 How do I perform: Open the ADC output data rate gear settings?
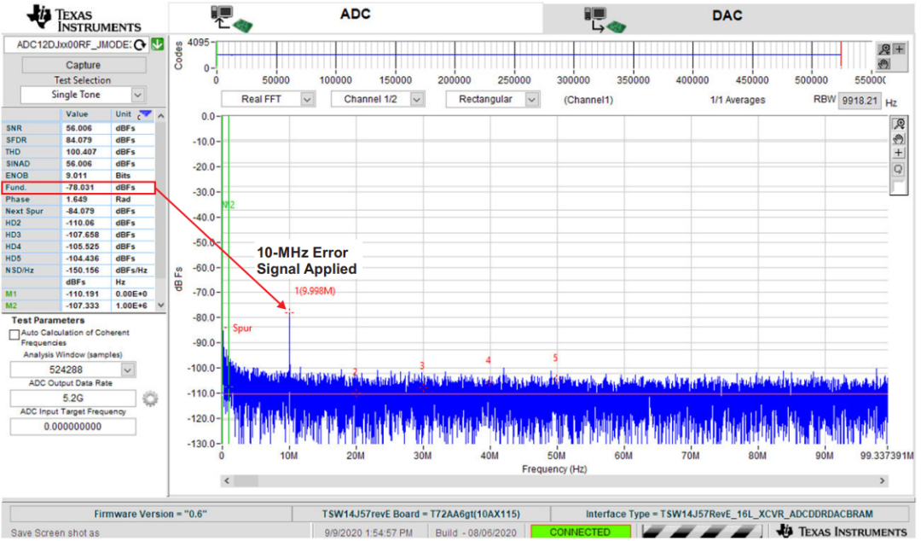coord(150,398)
